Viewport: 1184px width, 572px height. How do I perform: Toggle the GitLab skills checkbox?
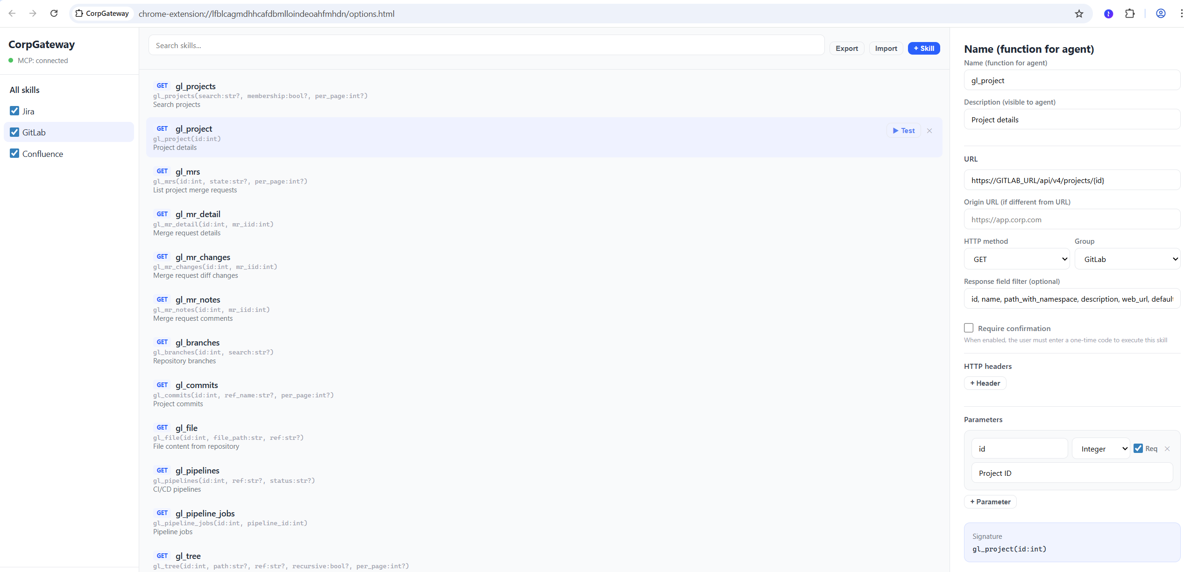pos(14,132)
